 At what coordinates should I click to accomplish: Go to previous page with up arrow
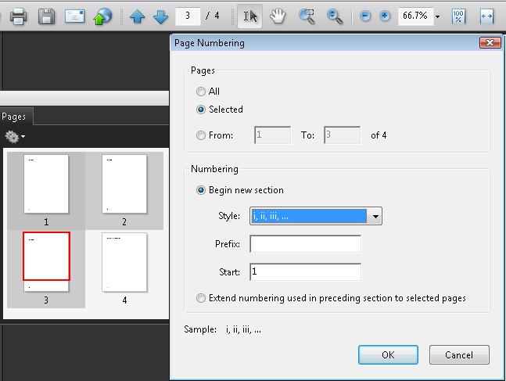pos(137,16)
